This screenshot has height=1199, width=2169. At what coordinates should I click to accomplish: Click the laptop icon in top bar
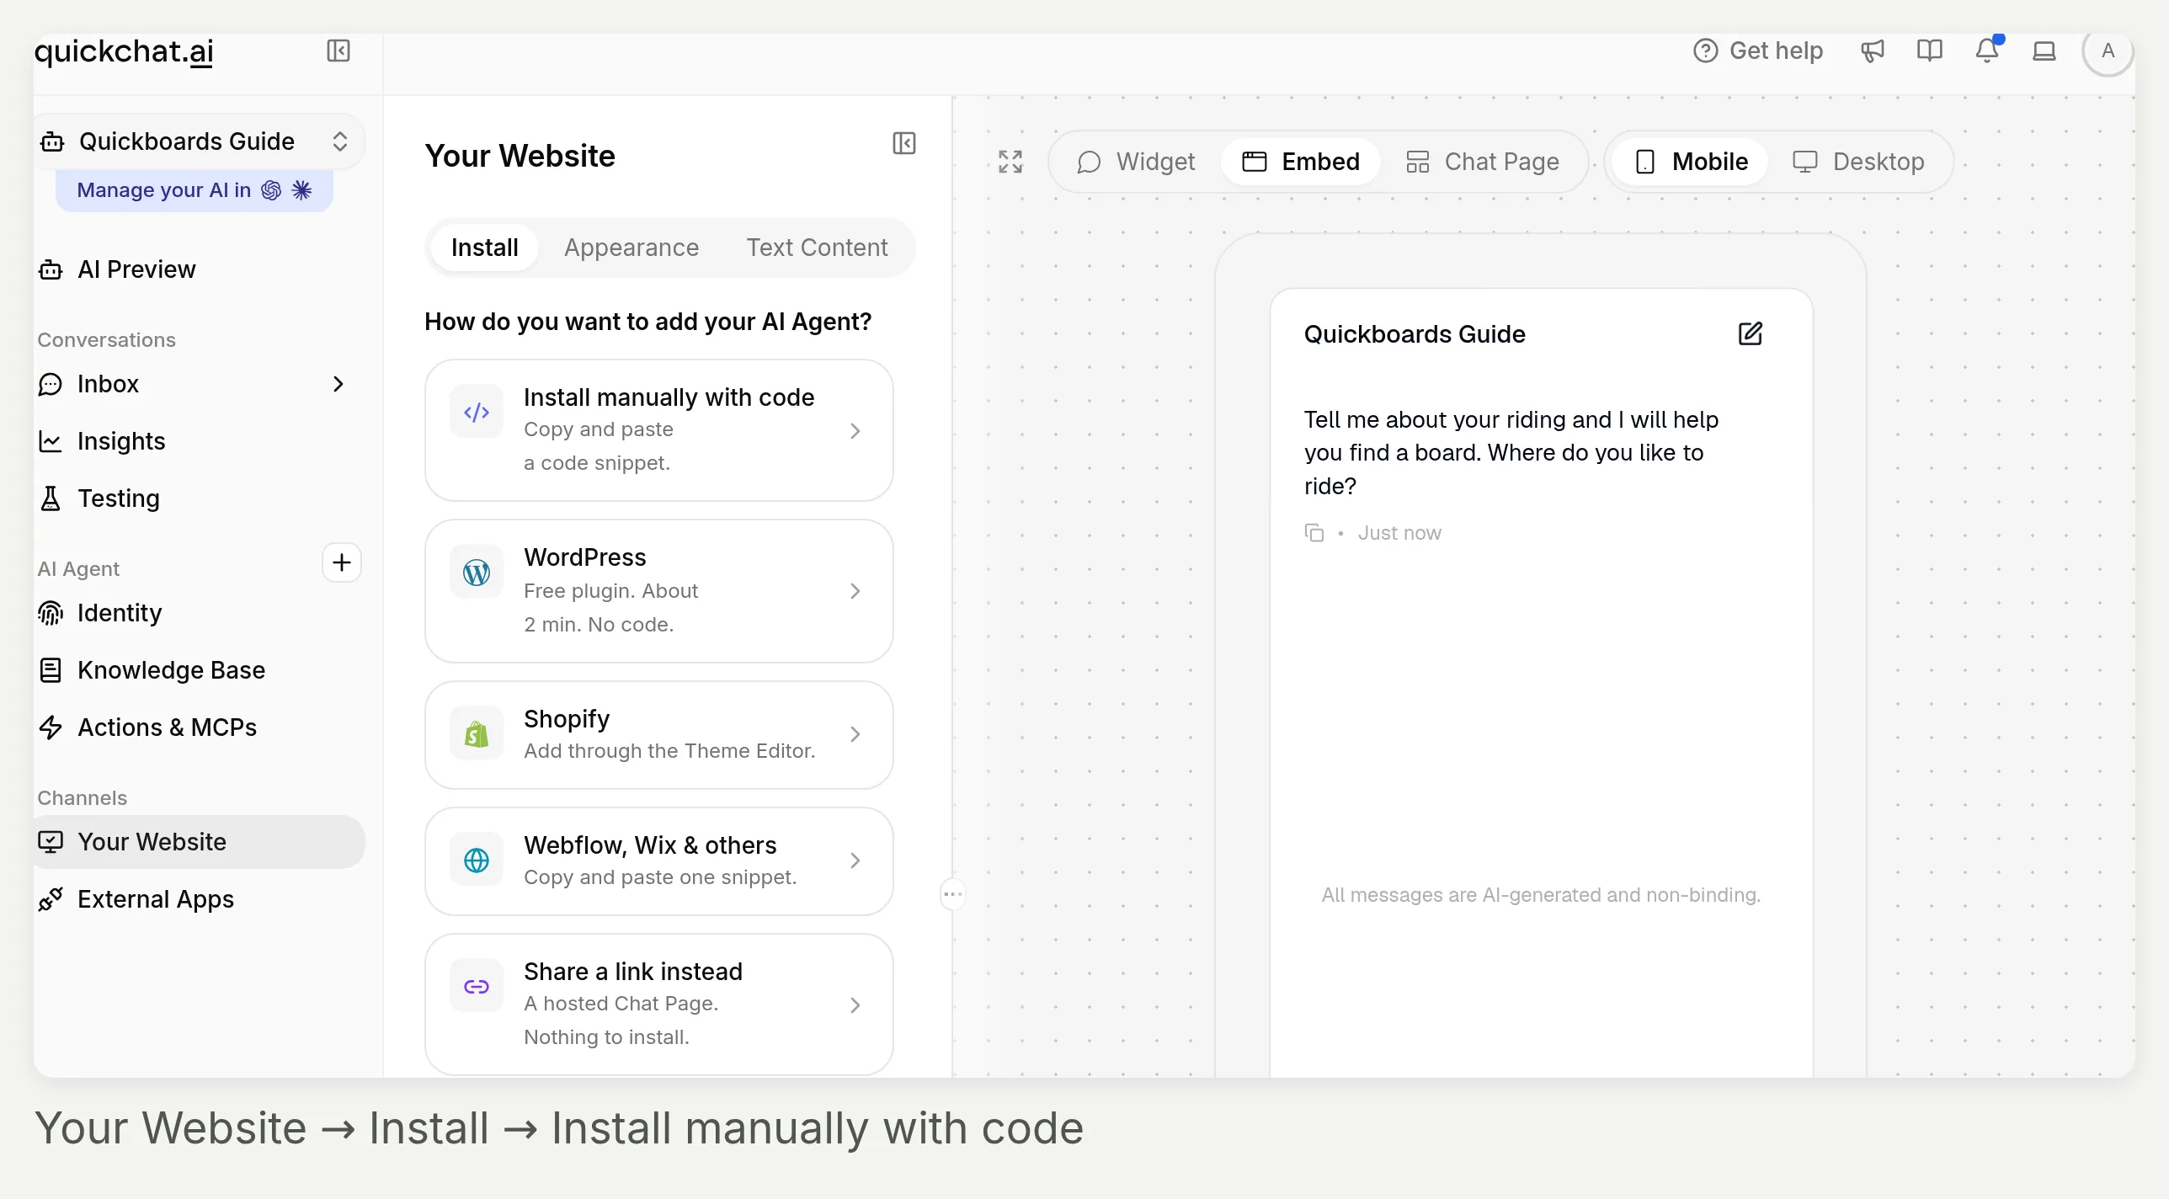point(2044,51)
